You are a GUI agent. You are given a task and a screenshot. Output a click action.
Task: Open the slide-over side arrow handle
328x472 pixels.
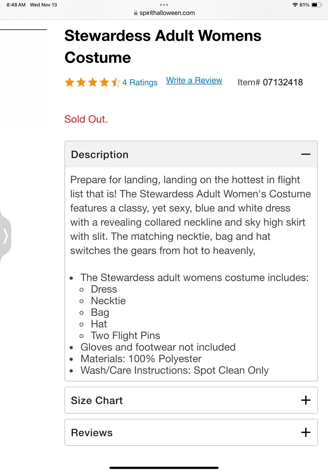click(x=5, y=236)
